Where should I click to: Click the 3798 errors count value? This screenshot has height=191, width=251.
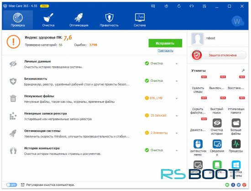[x=93, y=45]
